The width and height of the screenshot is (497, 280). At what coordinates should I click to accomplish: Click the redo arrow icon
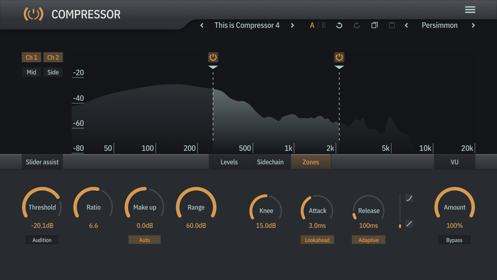click(x=356, y=25)
